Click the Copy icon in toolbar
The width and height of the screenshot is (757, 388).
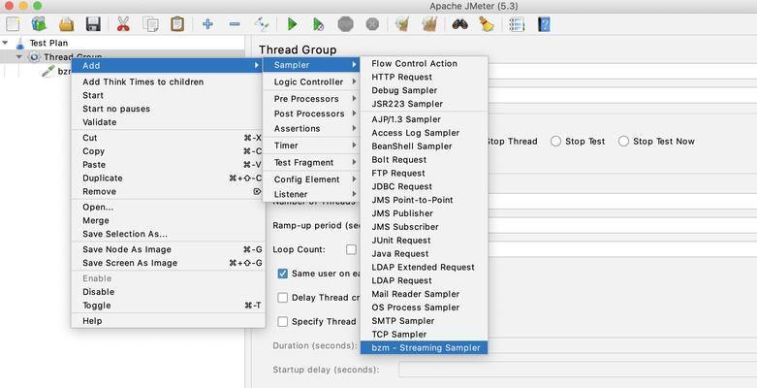(x=150, y=23)
